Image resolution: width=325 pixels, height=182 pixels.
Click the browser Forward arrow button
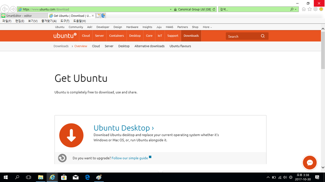(13, 9)
